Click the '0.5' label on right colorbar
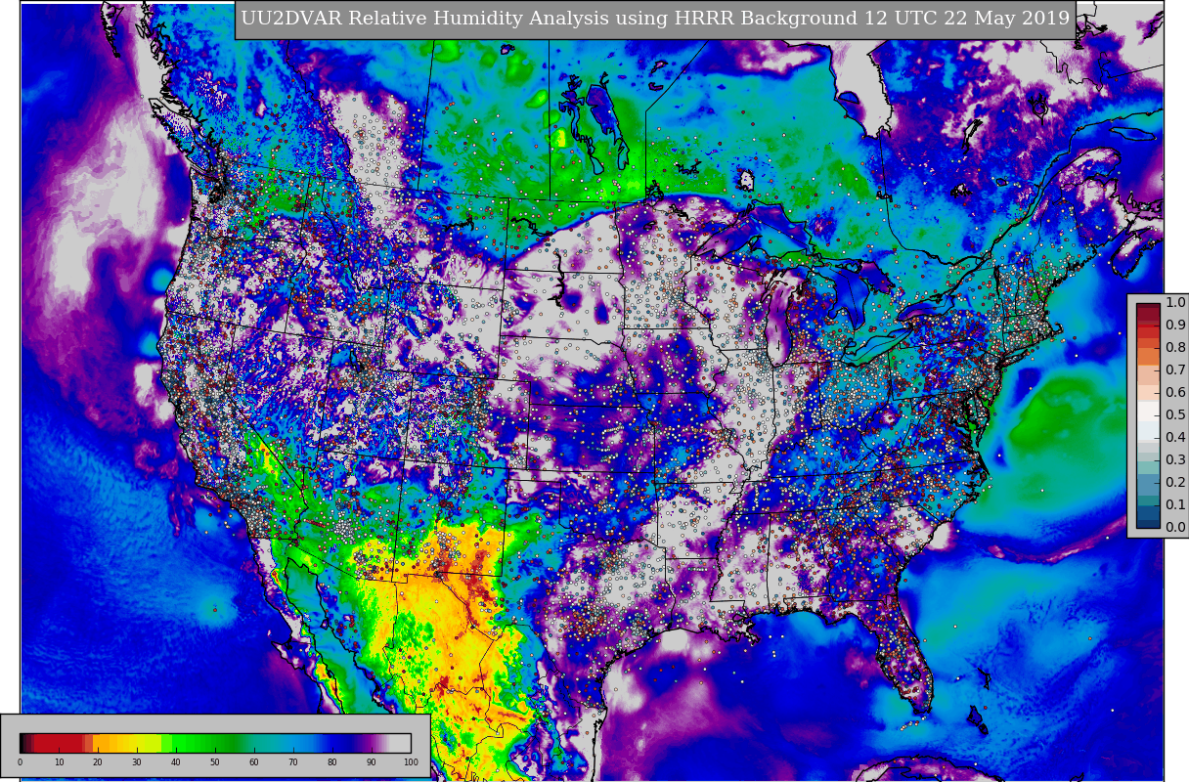The image size is (1189, 782). (1175, 415)
